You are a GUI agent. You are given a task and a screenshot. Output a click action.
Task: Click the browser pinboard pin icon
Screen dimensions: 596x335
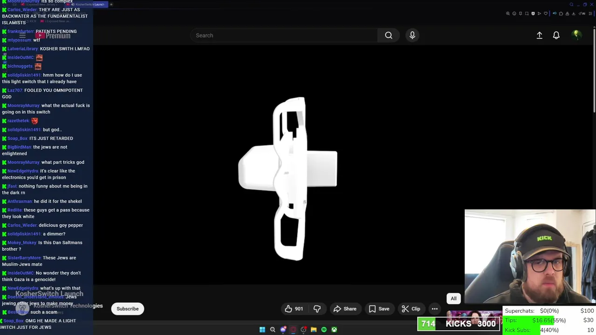[x=521, y=13]
